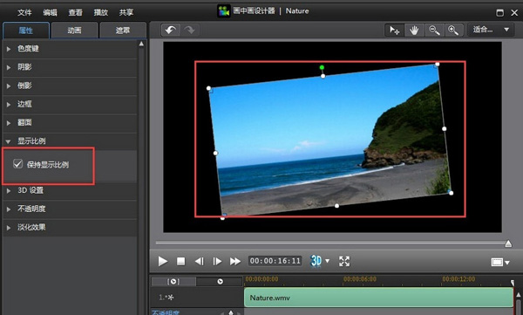
Task: Open the 文件 menu
Action: (24, 13)
